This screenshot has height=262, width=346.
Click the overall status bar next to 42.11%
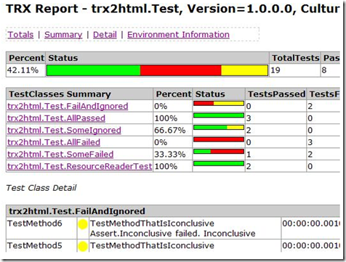pyautogui.click(x=157, y=70)
